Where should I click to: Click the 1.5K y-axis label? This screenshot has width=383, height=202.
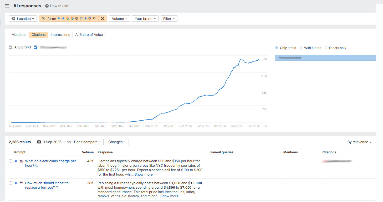(x=264, y=93)
